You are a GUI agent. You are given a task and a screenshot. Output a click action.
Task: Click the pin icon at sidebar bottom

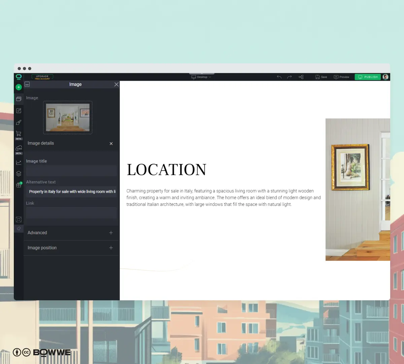tap(19, 229)
